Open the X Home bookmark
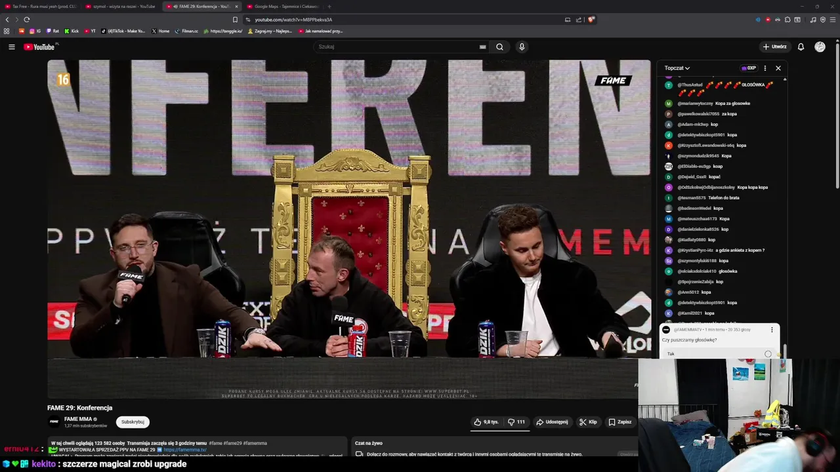Viewport: 840px width, 472px height. point(160,31)
